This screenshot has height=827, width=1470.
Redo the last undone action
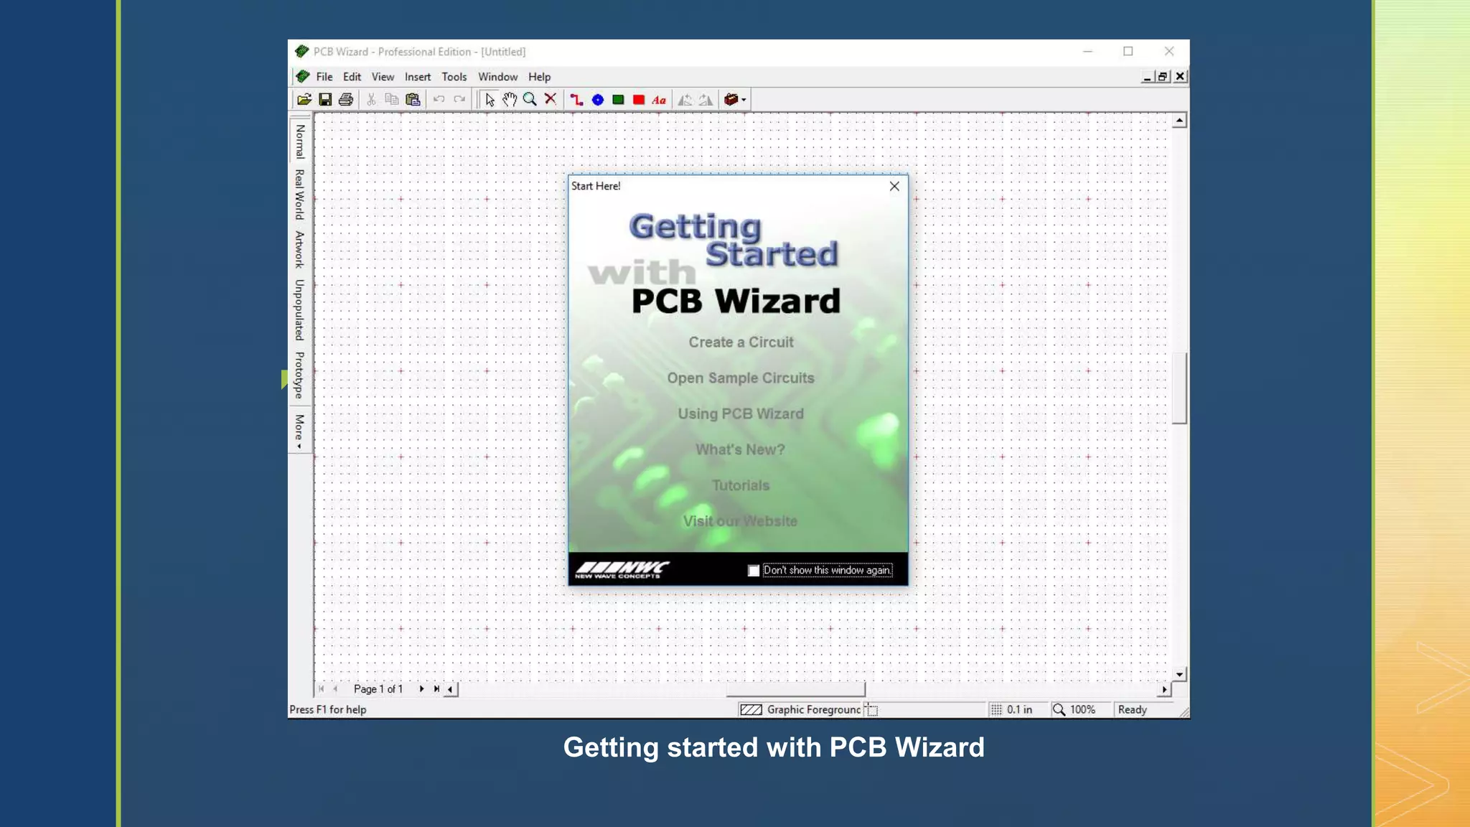(x=459, y=100)
